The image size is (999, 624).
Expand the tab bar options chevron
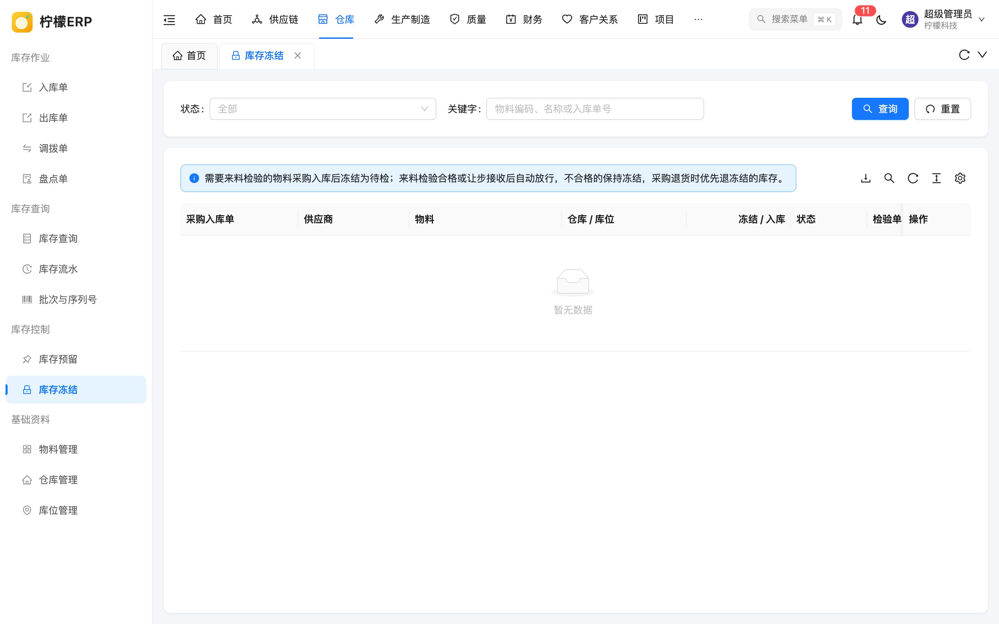click(x=982, y=54)
